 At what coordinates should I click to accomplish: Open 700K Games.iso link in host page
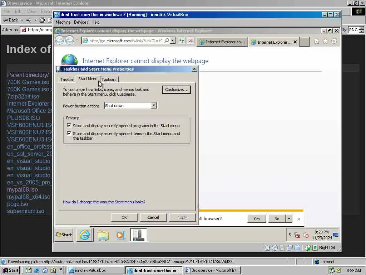pyautogui.click(x=28, y=82)
